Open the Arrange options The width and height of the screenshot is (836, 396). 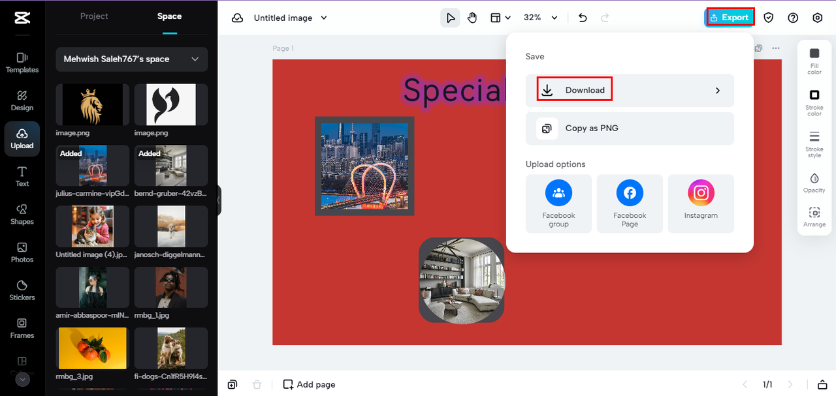[814, 217]
